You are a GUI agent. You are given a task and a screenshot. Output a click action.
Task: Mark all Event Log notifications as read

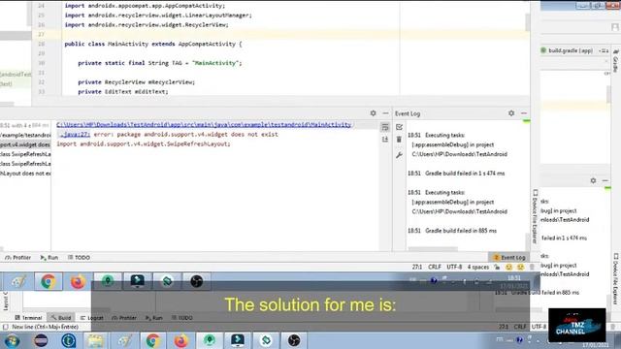click(x=399, y=127)
